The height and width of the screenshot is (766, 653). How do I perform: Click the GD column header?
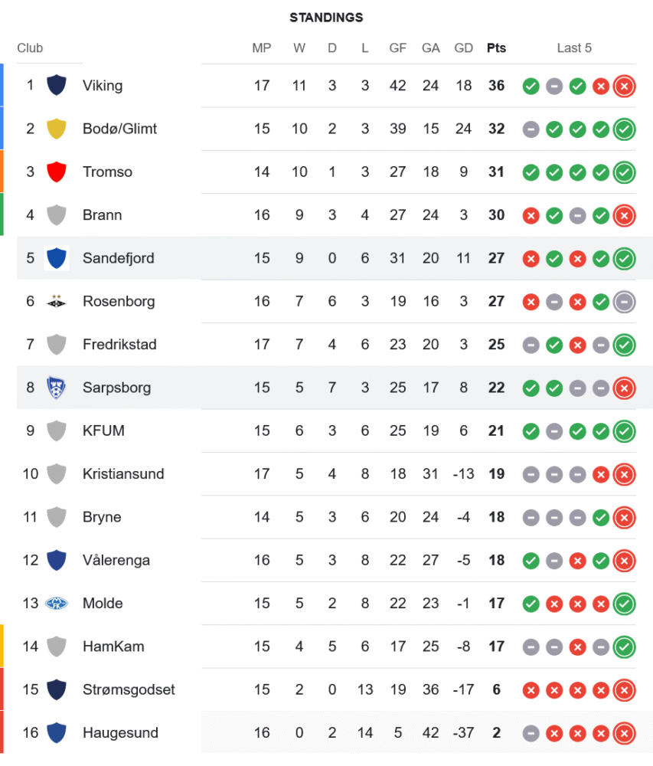[463, 47]
